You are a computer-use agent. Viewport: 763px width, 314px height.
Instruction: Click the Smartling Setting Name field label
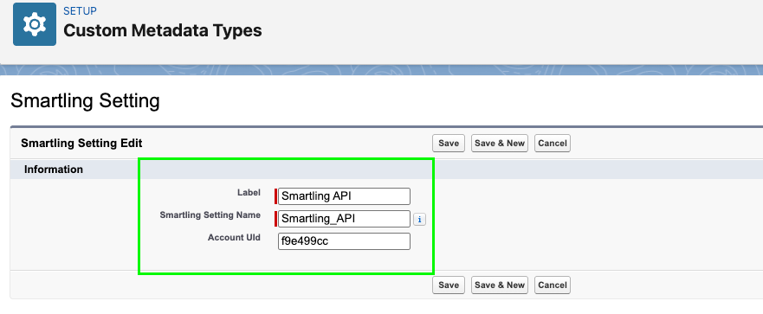[210, 215]
